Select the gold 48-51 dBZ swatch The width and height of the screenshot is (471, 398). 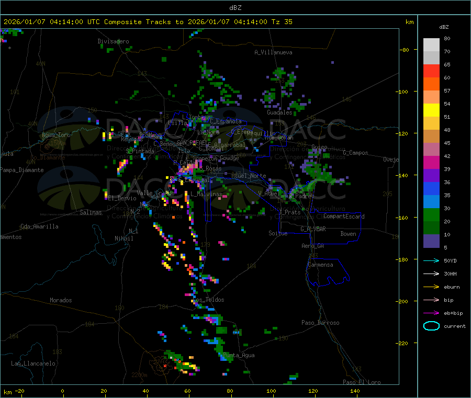(431, 123)
